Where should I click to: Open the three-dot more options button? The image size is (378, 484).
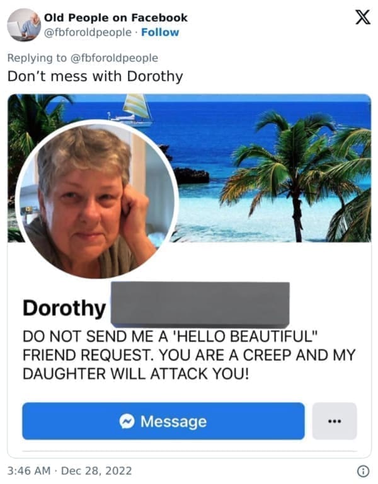click(x=335, y=421)
